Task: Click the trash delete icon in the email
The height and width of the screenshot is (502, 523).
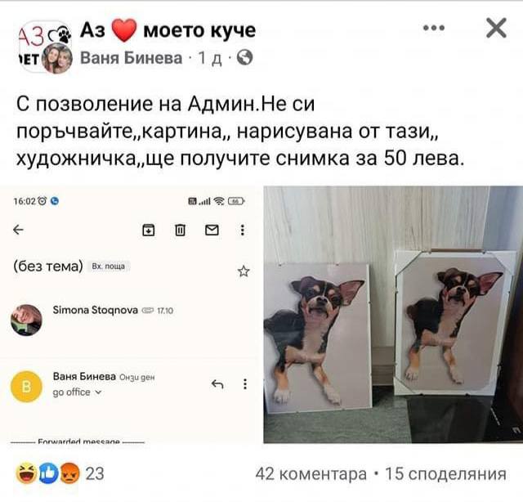Action: click(180, 230)
